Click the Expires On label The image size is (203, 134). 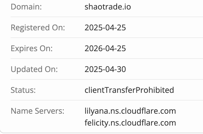[32, 49]
